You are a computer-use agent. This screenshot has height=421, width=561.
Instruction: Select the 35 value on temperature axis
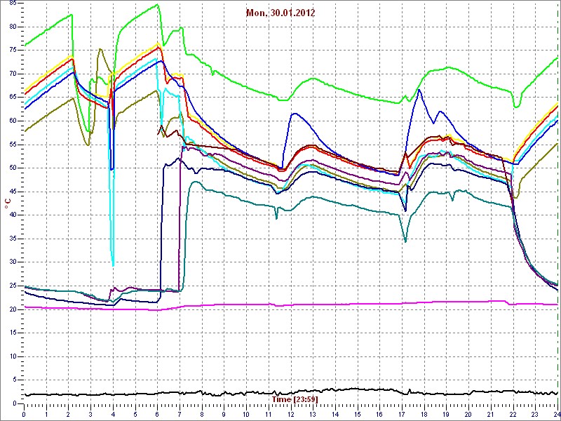13,239
